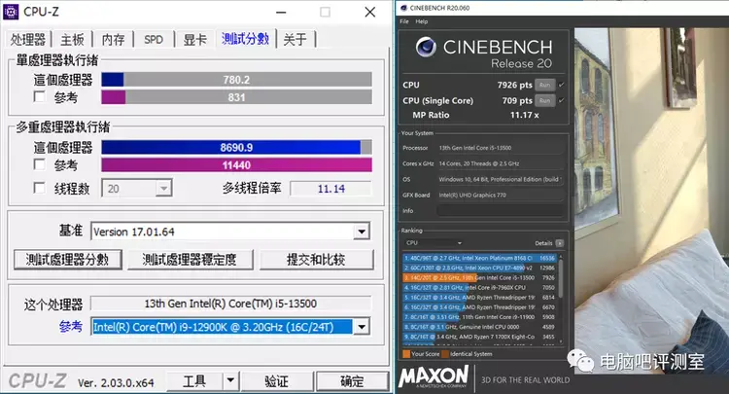
Task: Select ranking row Threadripper scoring 6814
Action: tap(479, 298)
